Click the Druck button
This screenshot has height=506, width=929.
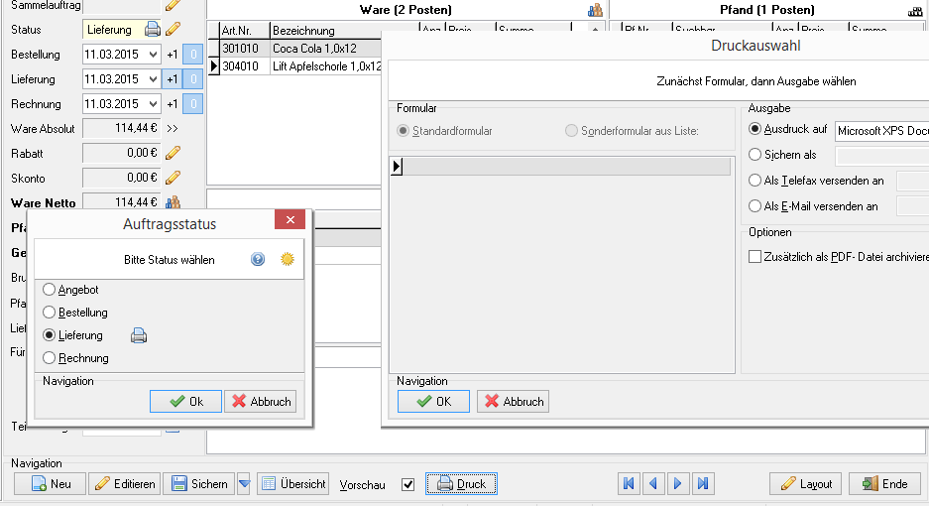click(x=462, y=484)
